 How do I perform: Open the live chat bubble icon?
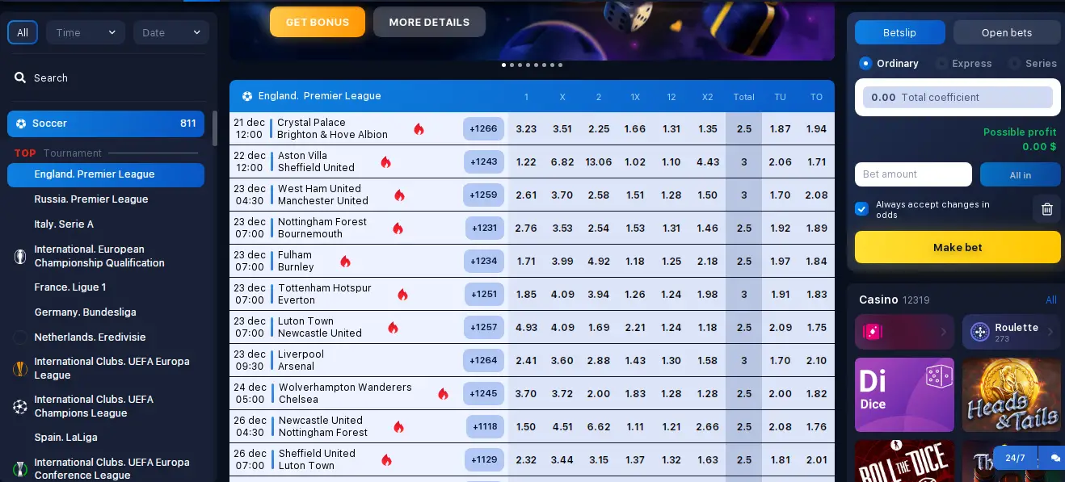coord(1055,458)
